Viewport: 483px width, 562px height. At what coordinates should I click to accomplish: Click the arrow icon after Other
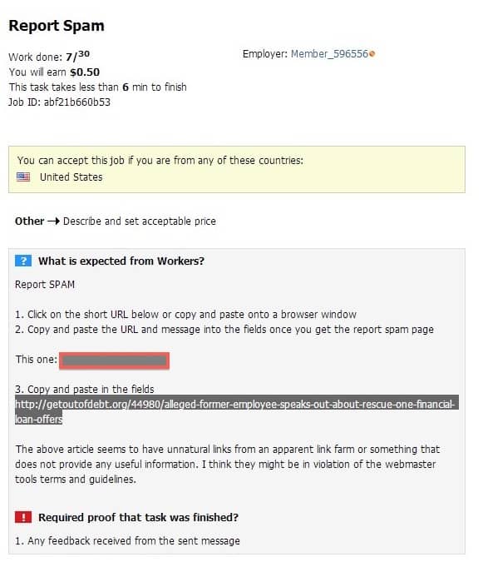(x=53, y=221)
